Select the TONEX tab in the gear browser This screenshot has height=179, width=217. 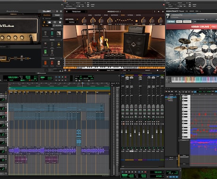pyautogui.click(x=57, y=15)
